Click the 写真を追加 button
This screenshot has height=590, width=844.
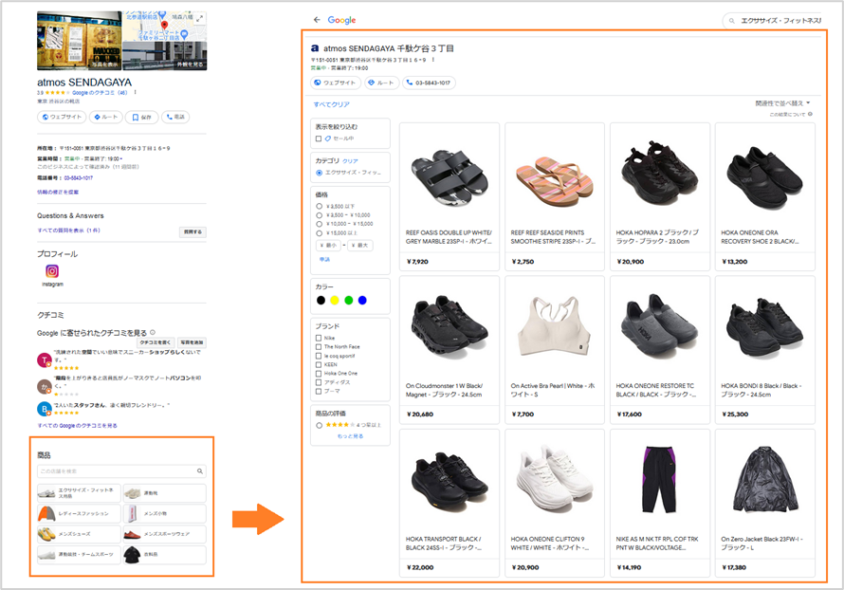[192, 342]
